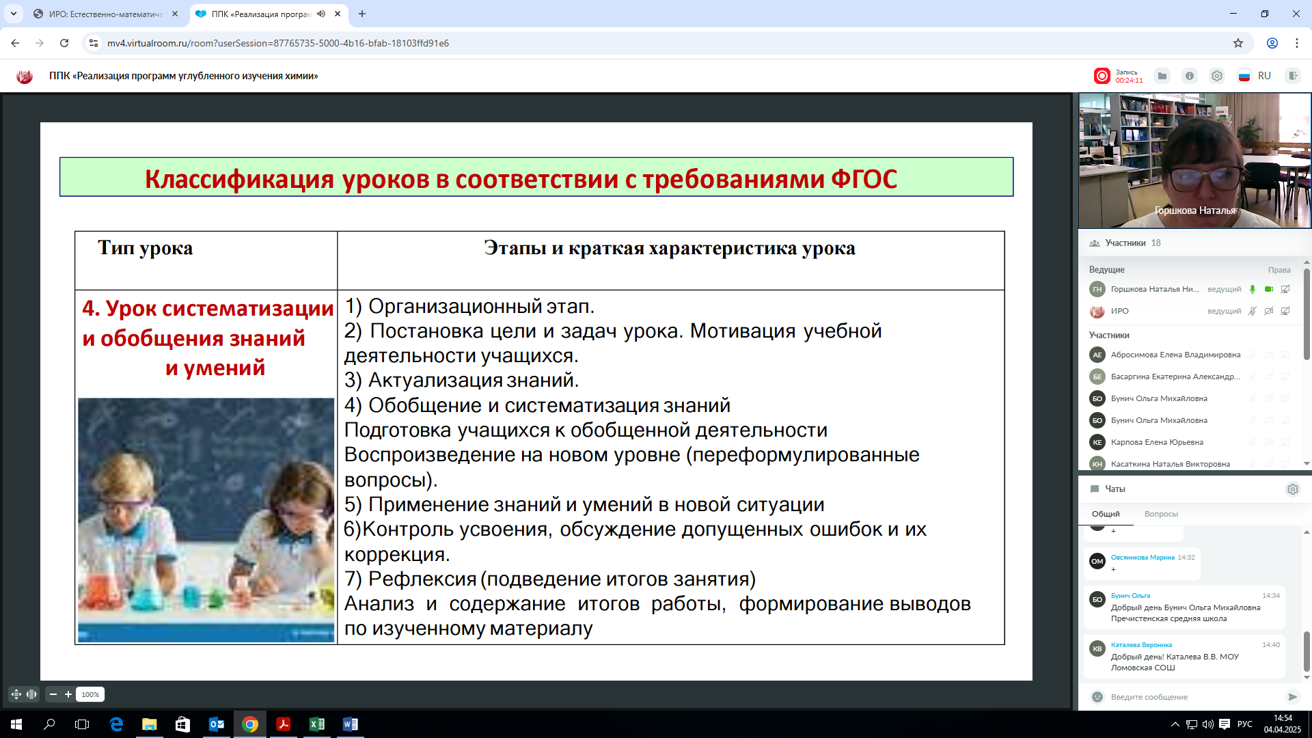Go back in browser
The height and width of the screenshot is (738, 1312).
tap(15, 43)
